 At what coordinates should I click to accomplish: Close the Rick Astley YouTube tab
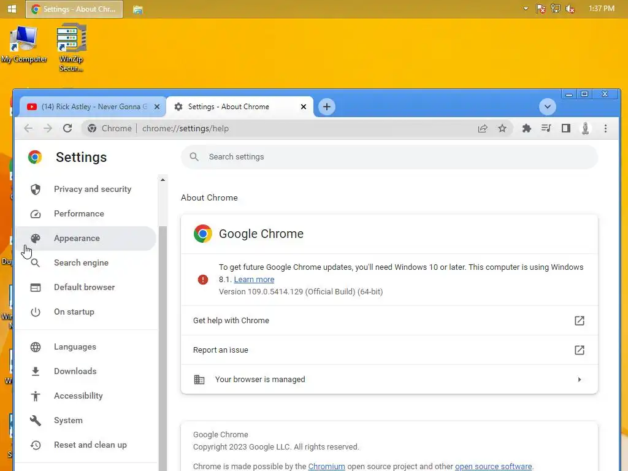(x=157, y=107)
